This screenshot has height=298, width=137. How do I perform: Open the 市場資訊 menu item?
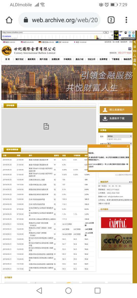[x=67, y=59]
